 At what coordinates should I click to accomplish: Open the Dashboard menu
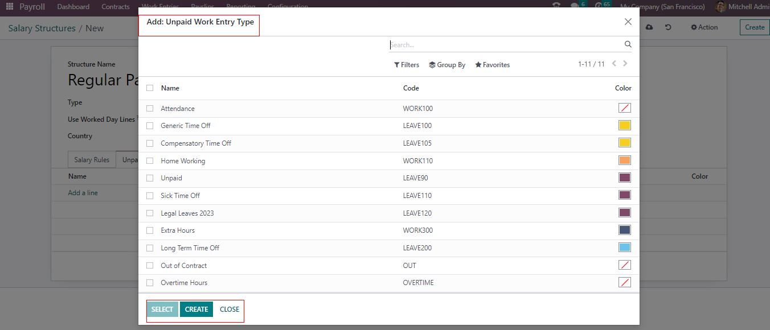click(x=73, y=7)
